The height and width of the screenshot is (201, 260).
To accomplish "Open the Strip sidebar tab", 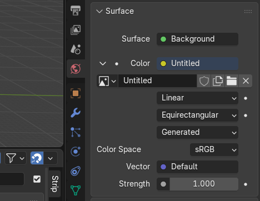I will (55, 184).
